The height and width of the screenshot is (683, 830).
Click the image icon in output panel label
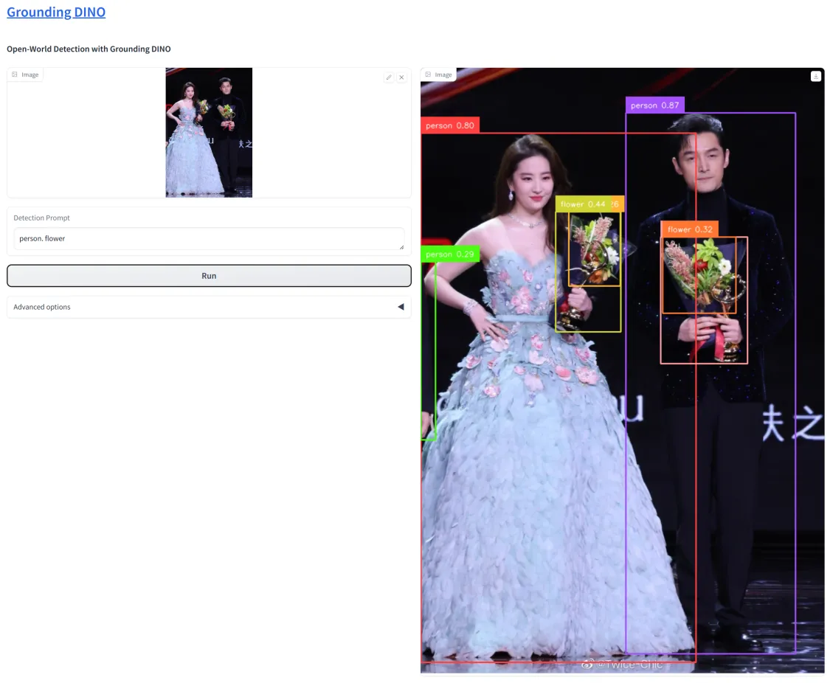428,74
